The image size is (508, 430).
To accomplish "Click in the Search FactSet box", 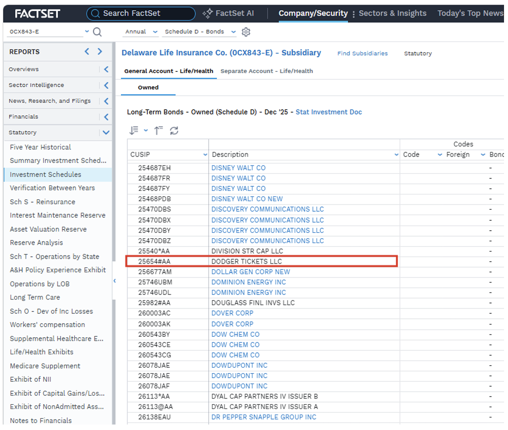I will tap(141, 13).
